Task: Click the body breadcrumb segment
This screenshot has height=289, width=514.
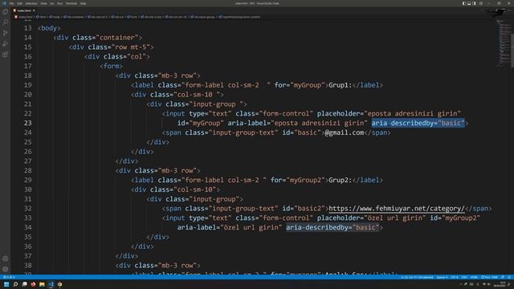Action: tap(56, 17)
